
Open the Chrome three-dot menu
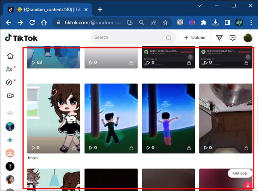(x=251, y=22)
